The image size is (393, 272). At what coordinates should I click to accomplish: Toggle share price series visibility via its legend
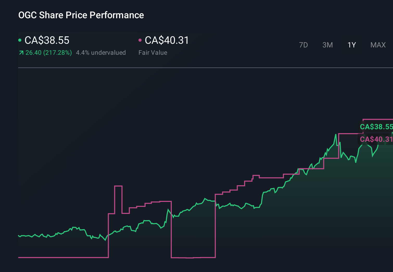[47, 40]
